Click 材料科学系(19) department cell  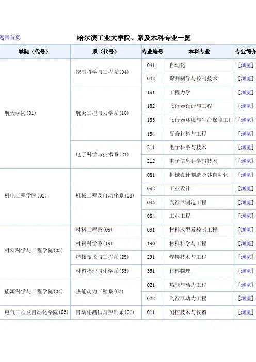tap(106, 243)
